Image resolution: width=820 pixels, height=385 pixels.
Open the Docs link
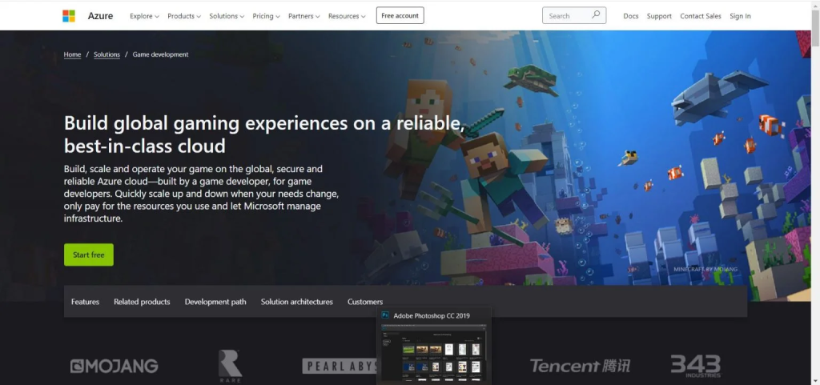point(631,16)
